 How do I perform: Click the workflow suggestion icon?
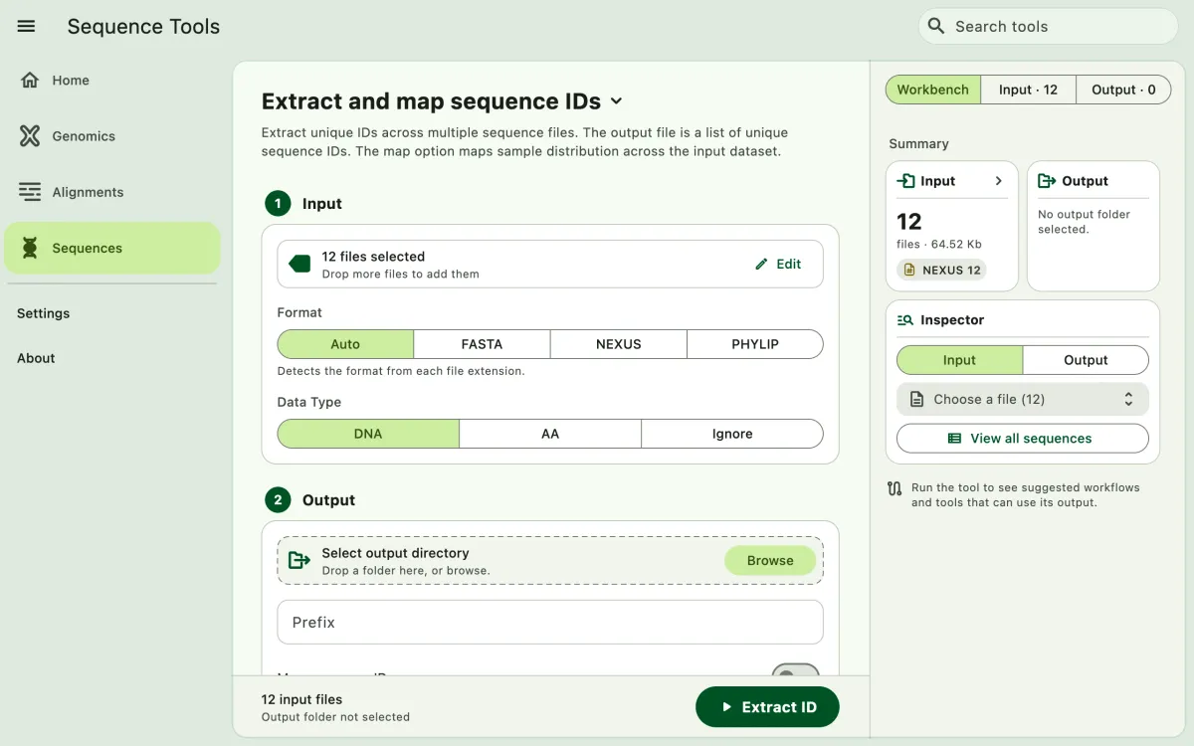pos(895,488)
